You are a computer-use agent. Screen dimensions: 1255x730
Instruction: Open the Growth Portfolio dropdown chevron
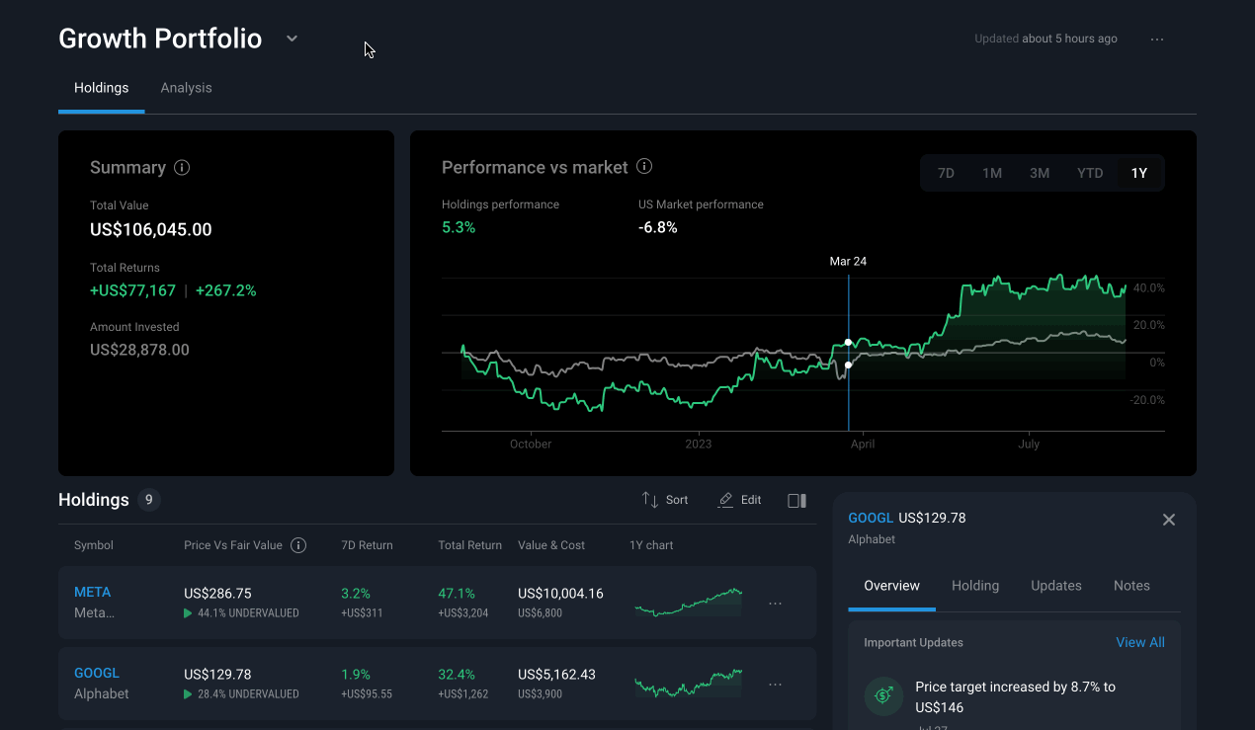pos(292,39)
